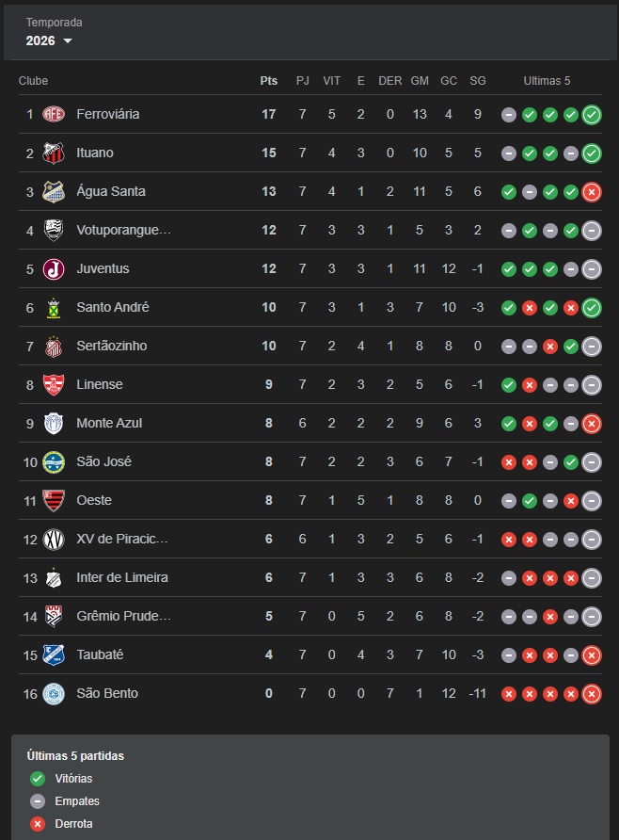Click the Água Santa club badge
Viewport: 619px width, 840px height.
(x=54, y=192)
